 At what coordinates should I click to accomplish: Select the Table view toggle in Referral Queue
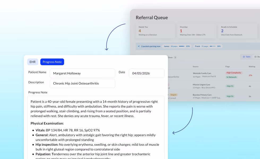coord(246,57)
